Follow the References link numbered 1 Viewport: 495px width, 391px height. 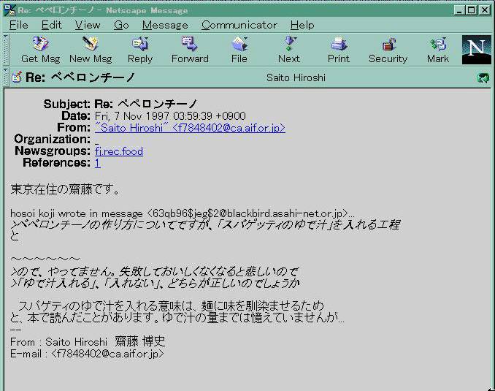click(x=98, y=163)
